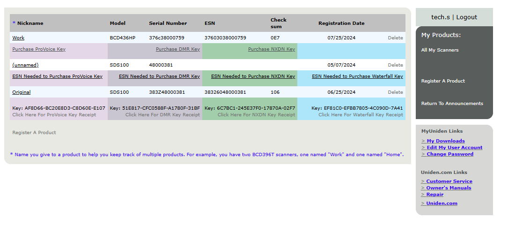Click the ESN column header
Screen dimensions: 508x226
(210, 23)
